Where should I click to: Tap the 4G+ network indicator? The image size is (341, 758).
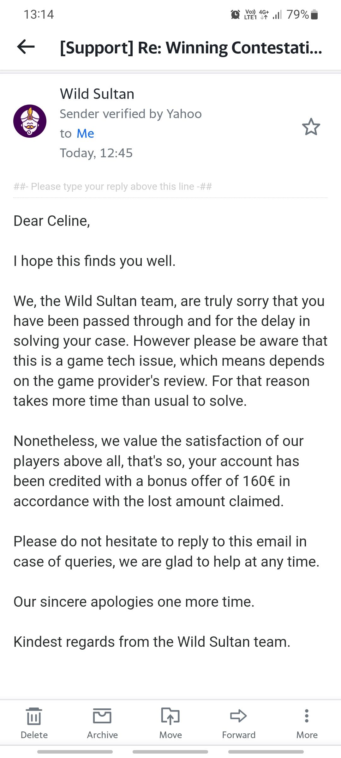point(264,14)
